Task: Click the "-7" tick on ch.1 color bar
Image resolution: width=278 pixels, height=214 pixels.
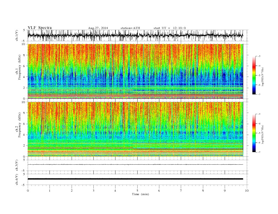Action: pyautogui.click(x=259, y=94)
